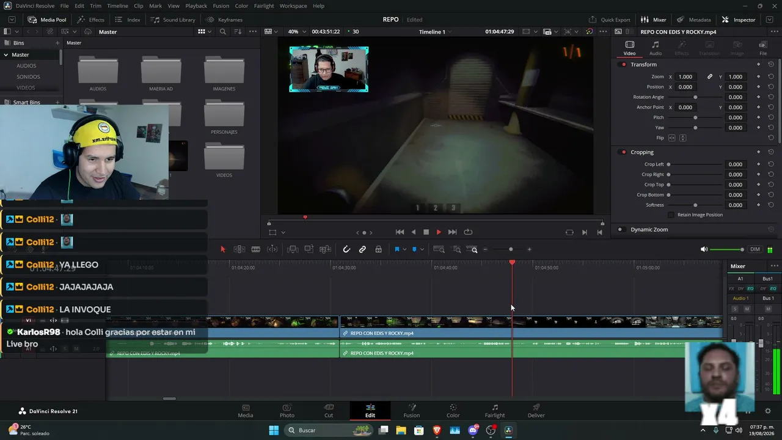
Task: Switch to the Fairlight page
Action: [x=495, y=411]
